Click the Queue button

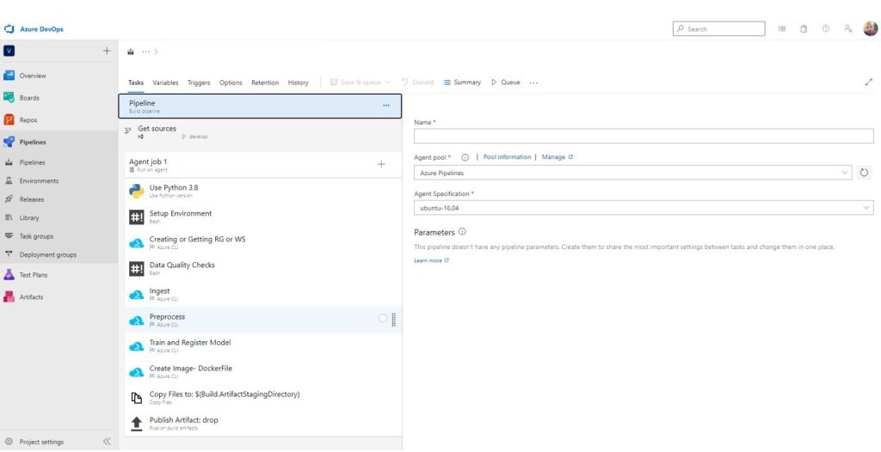[506, 82]
